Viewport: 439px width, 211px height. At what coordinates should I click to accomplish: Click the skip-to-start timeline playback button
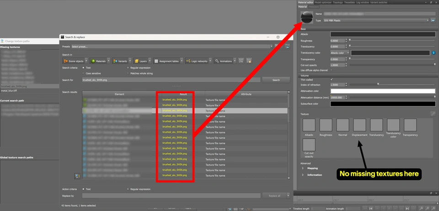[371, 208]
